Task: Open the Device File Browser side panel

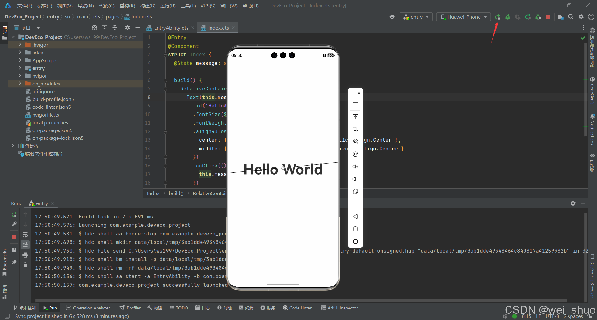Action: (592, 276)
